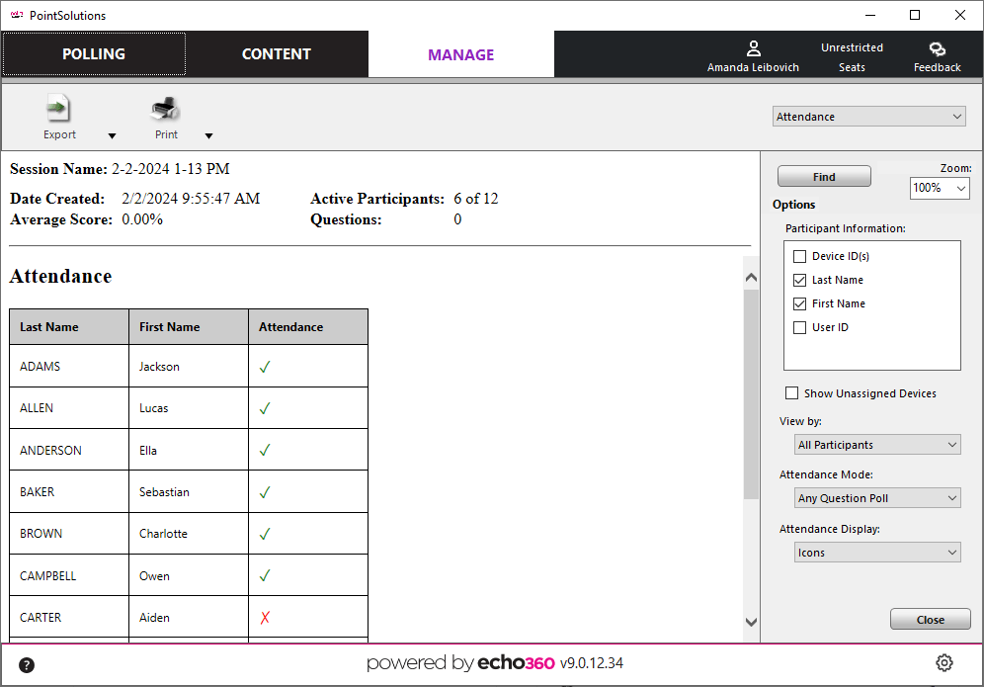This screenshot has width=984, height=687.
Task: Click green checkmark in ANDERSON row
Action: [x=265, y=450]
